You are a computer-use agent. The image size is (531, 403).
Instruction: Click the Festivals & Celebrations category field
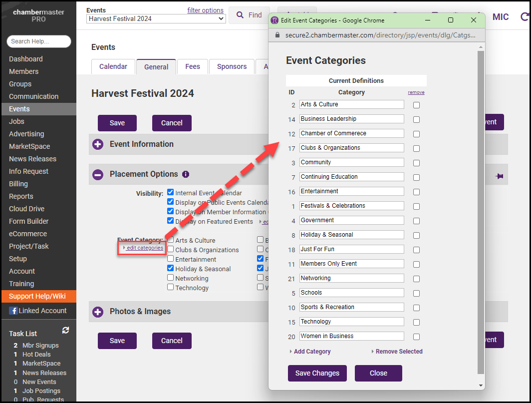[351, 206]
